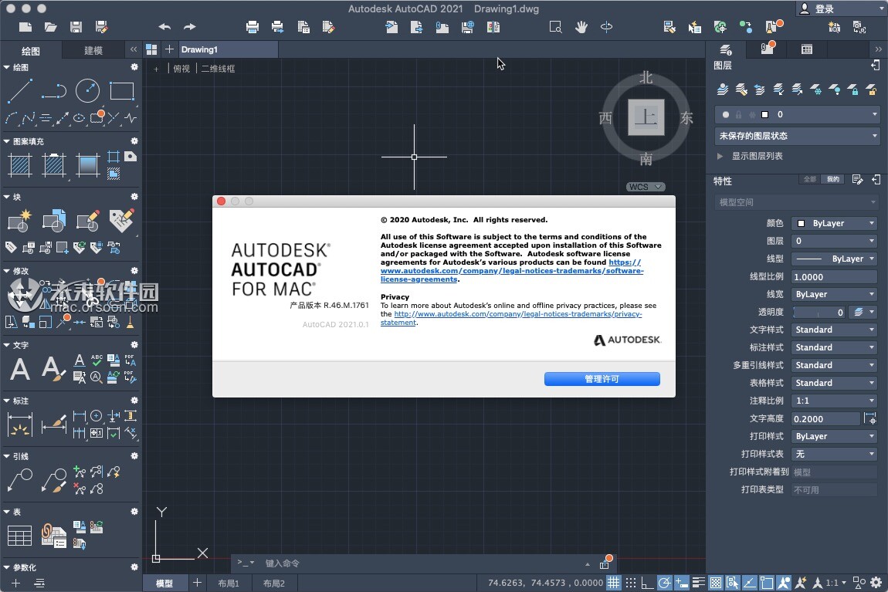Click the color swatch next to ByLayer
Viewport: 888px width, 592px height.
(801, 224)
